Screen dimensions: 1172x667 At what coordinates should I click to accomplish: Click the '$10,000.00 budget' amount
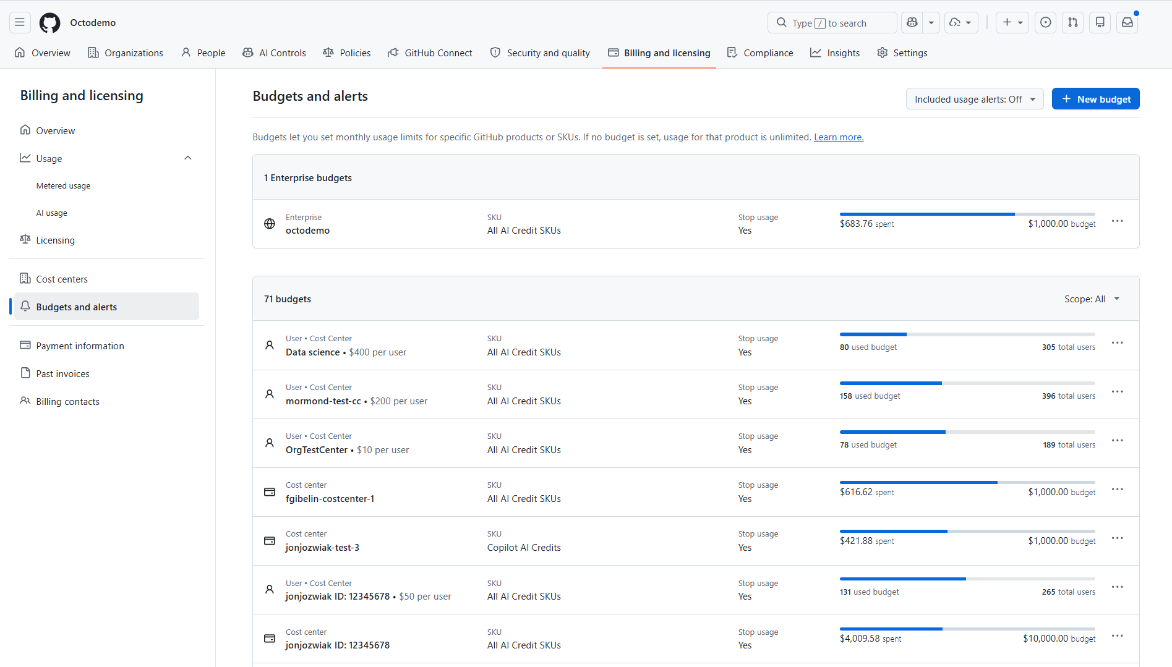pyautogui.click(x=1059, y=639)
